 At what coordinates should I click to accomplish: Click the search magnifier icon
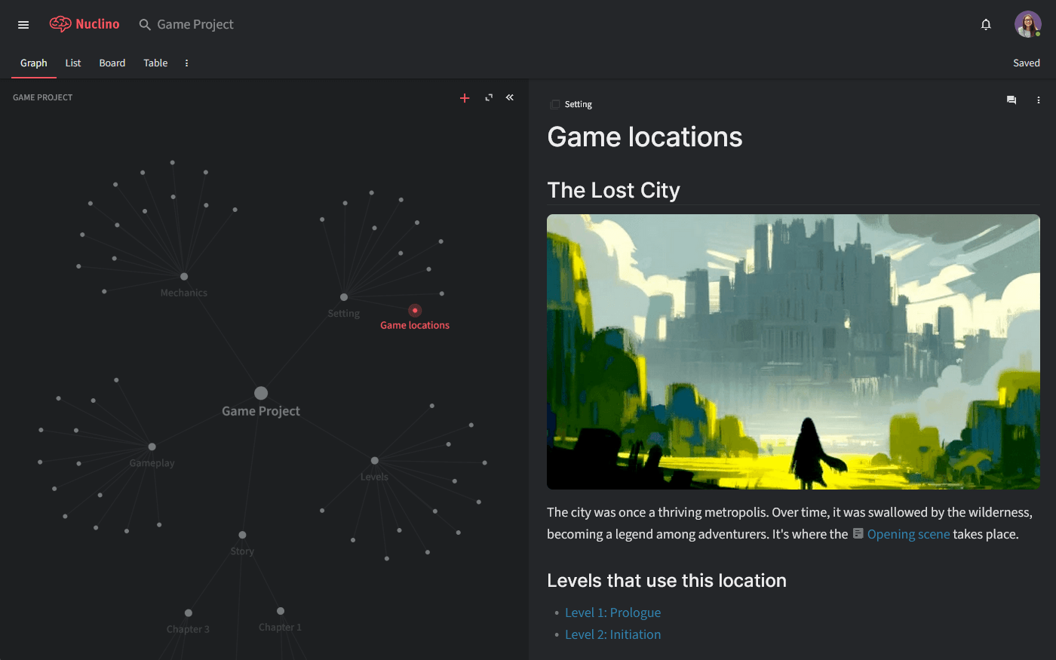[145, 24]
